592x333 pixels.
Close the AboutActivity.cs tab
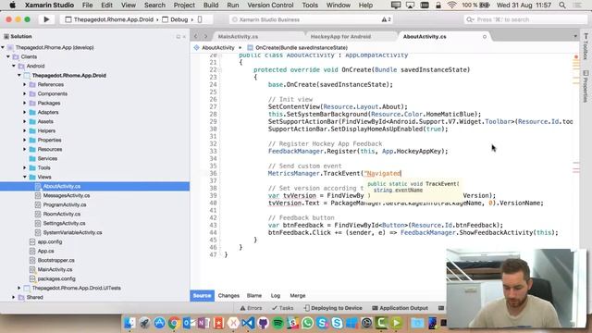(485, 37)
